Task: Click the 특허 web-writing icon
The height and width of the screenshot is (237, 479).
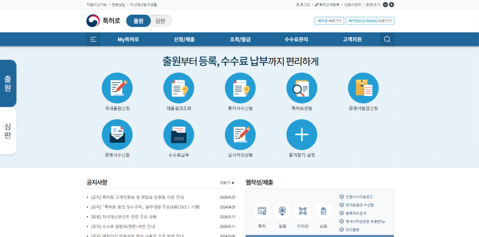Action: pyautogui.click(x=262, y=211)
